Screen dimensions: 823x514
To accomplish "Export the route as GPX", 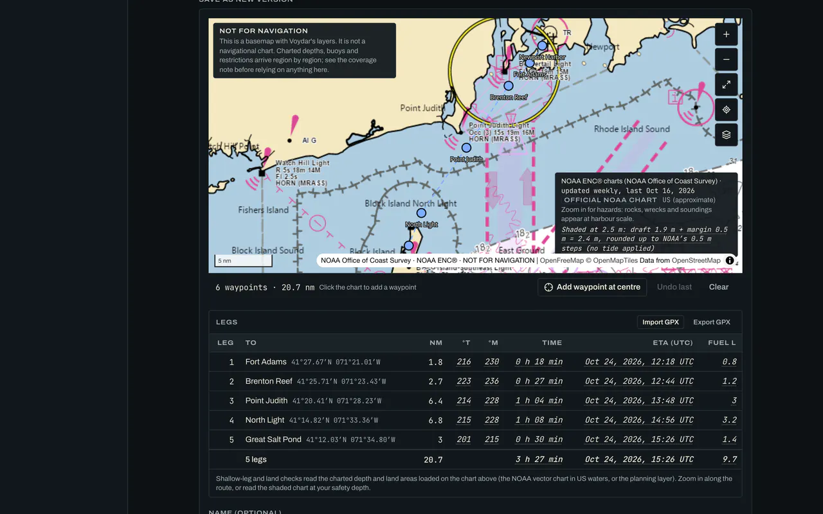I will 712,322.
